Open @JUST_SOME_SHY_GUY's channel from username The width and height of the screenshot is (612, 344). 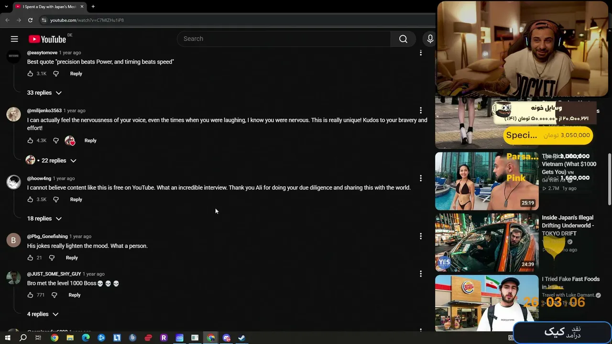54,274
